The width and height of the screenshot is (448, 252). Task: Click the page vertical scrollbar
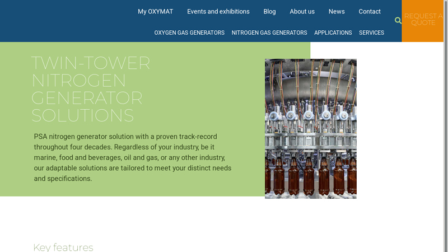(x=446, y=126)
